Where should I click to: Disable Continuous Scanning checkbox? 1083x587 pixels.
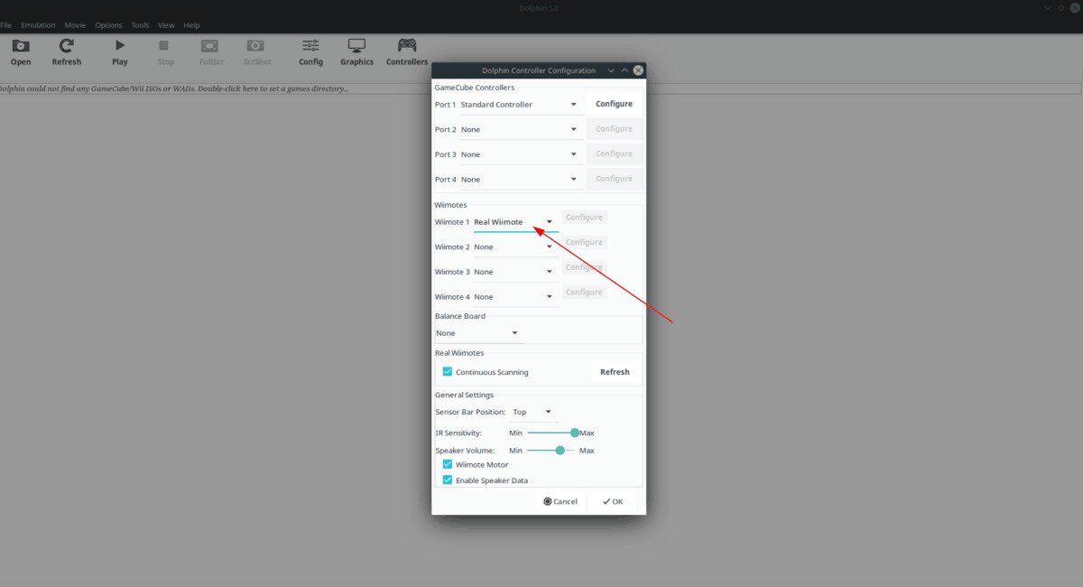click(x=448, y=372)
